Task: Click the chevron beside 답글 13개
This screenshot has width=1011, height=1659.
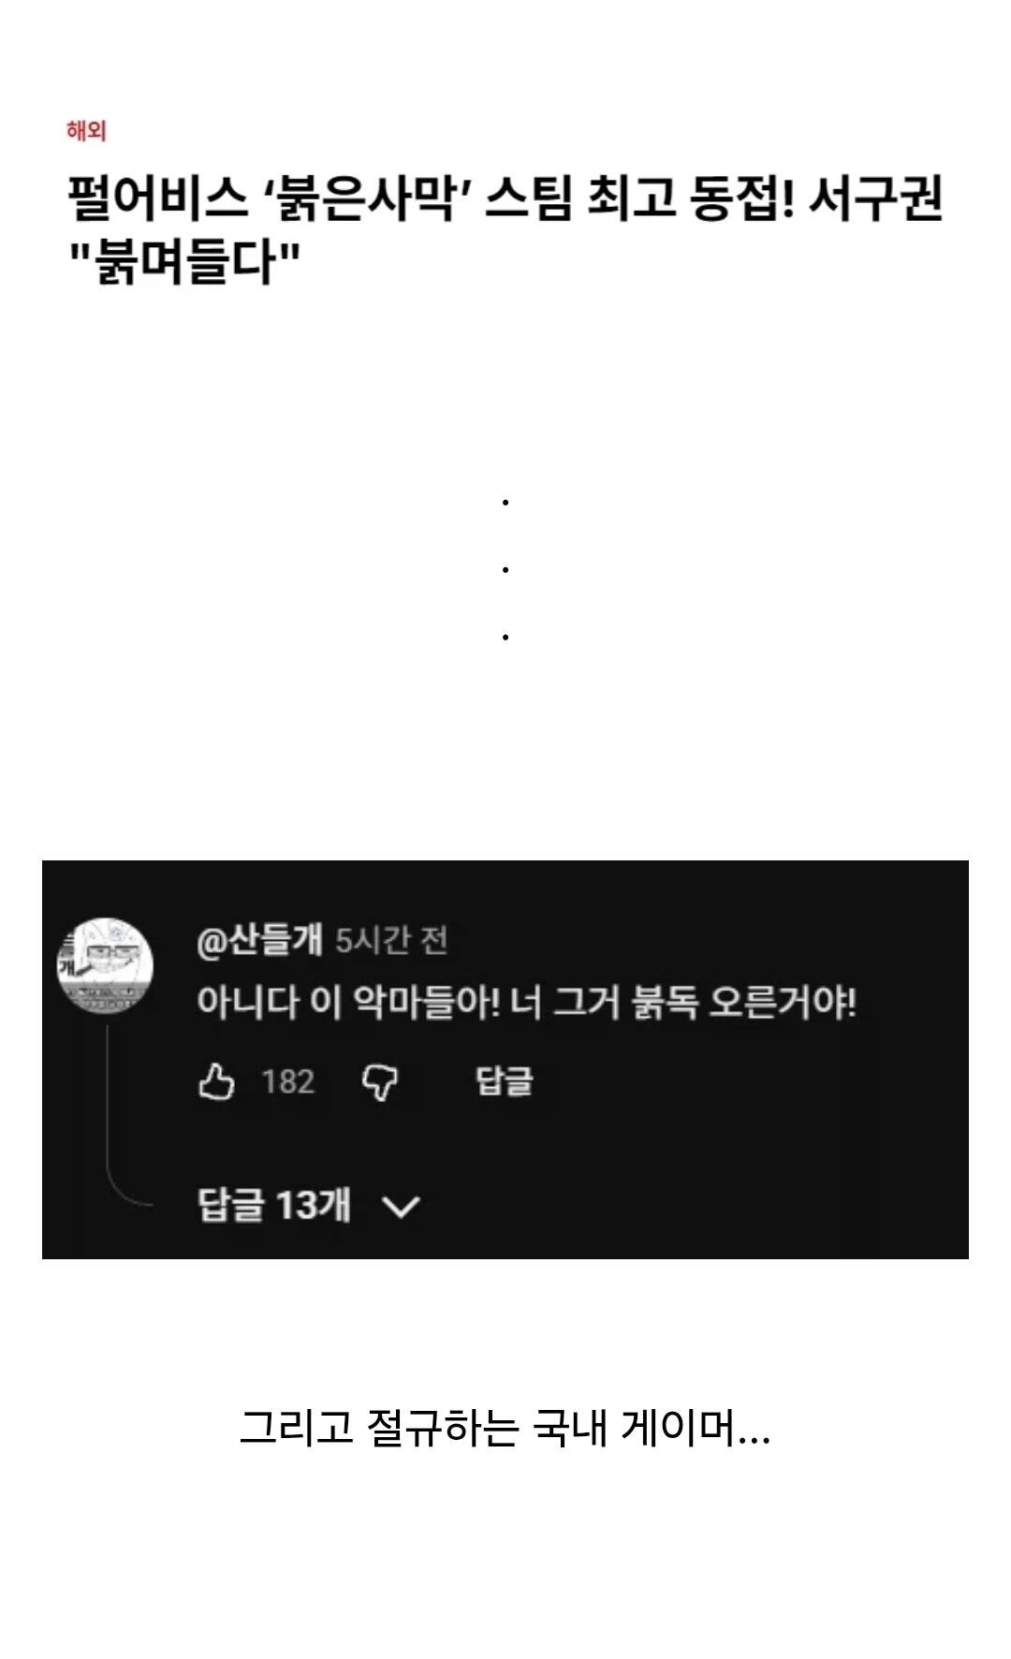Action: 402,1206
